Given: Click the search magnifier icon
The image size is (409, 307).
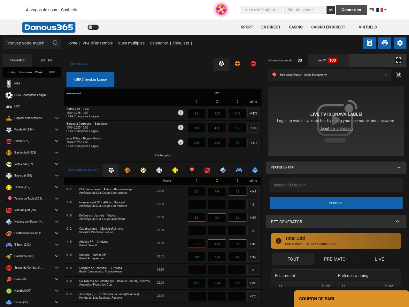Looking at the screenshot, I should tap(55, 43).
